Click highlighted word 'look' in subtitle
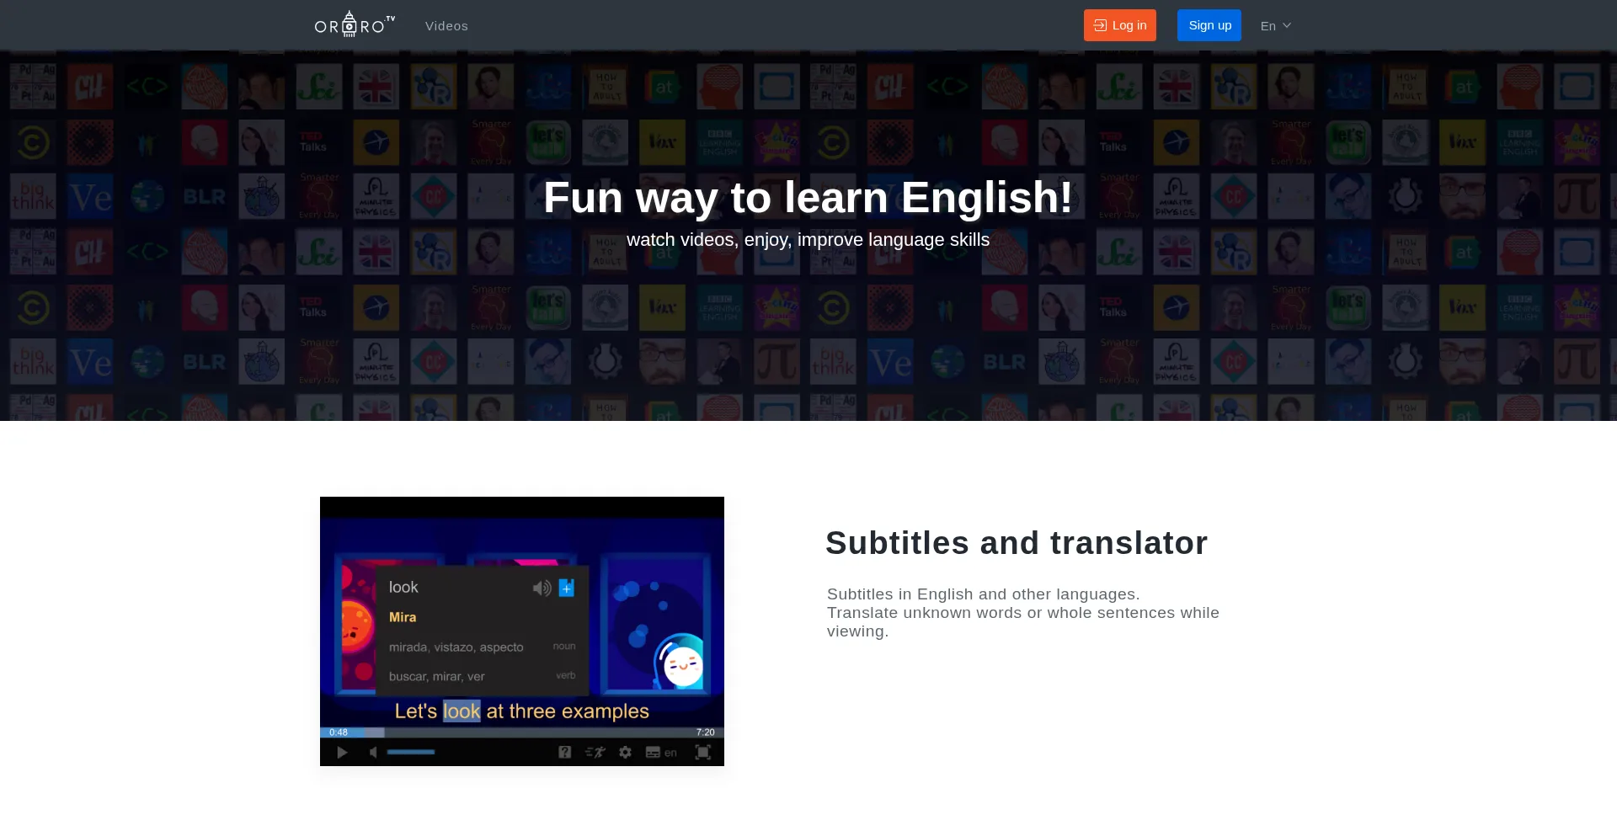 coord(462,711)
